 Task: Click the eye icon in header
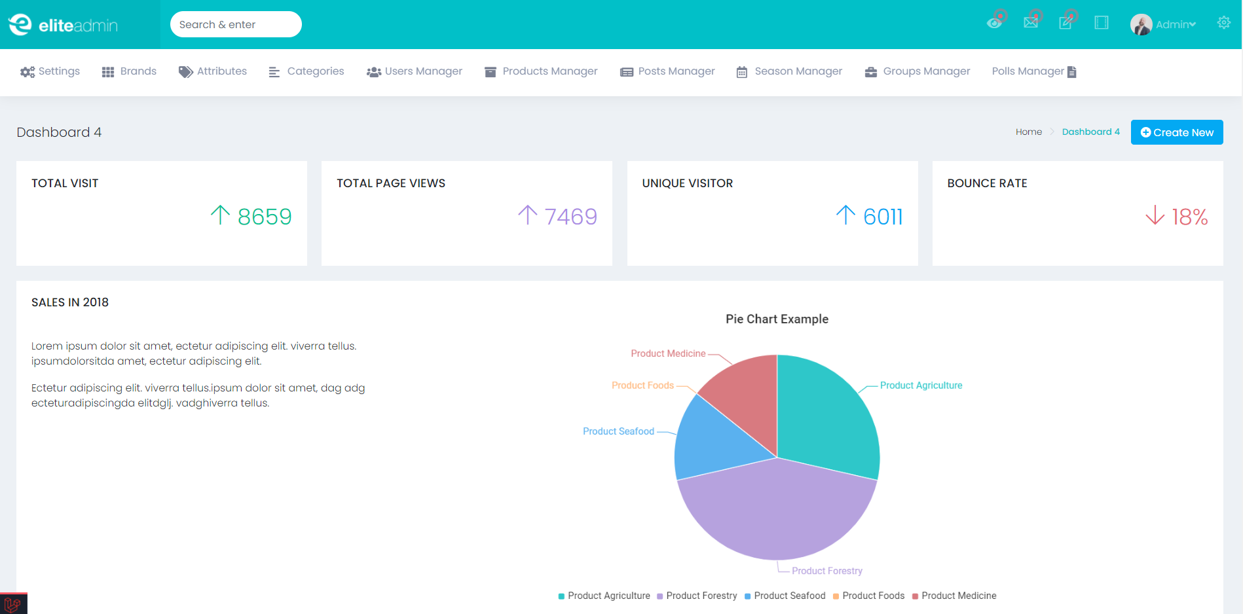[994, 24]
